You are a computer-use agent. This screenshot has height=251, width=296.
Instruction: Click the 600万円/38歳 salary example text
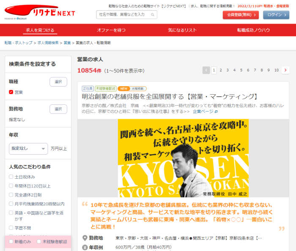pyautogui.click(x=143, y=247)
